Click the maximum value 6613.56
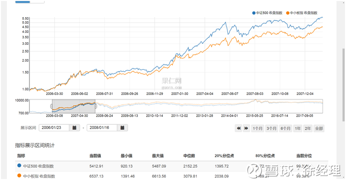Image resolution: width=346 pixels, height=180 pixels. pos(159,176)
